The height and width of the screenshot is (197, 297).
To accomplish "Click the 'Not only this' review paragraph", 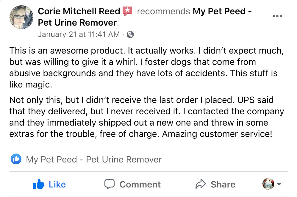I will (x=147, y=117).
